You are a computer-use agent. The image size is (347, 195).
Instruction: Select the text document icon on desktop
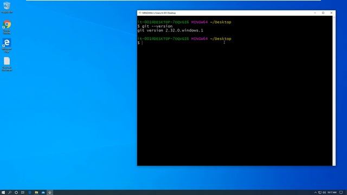pos(7,64)
